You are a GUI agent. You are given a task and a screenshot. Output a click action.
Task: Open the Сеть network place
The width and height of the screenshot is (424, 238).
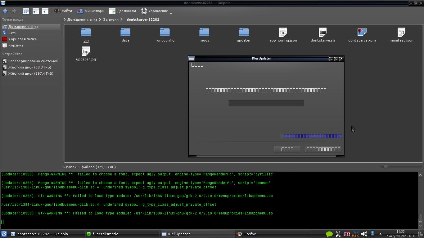12,33
